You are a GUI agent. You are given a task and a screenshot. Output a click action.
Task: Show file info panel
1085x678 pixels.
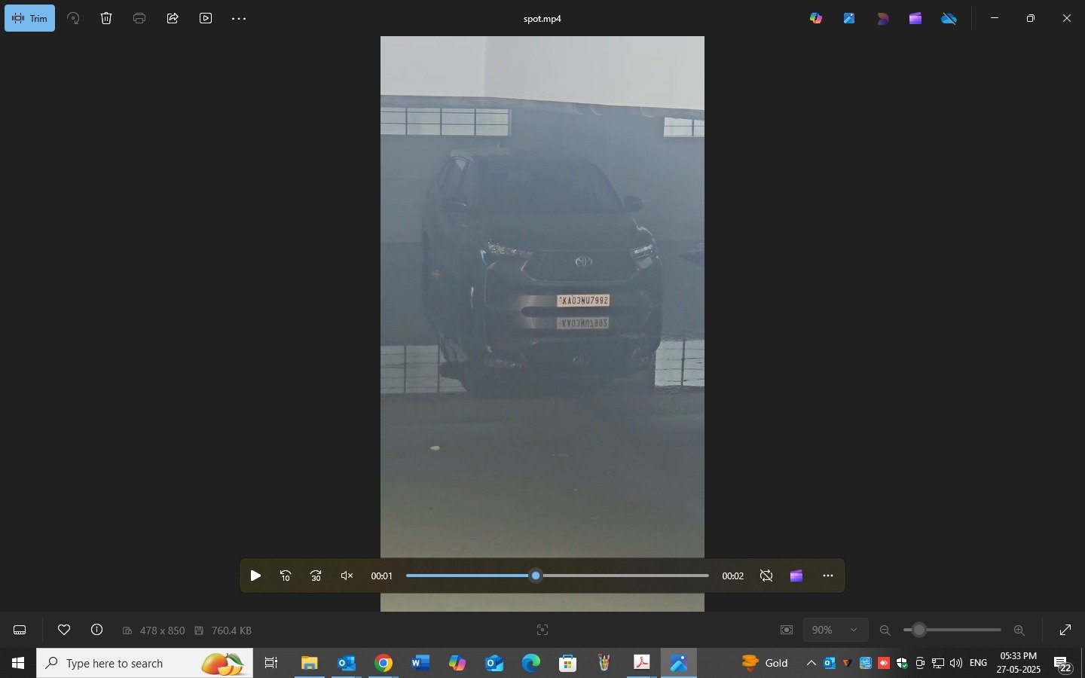click(96, 630)
